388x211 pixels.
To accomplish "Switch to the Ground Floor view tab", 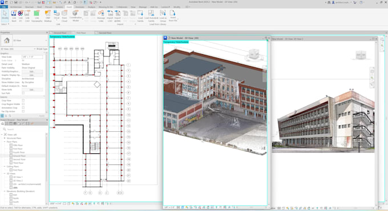I will [x=60, y=33].
